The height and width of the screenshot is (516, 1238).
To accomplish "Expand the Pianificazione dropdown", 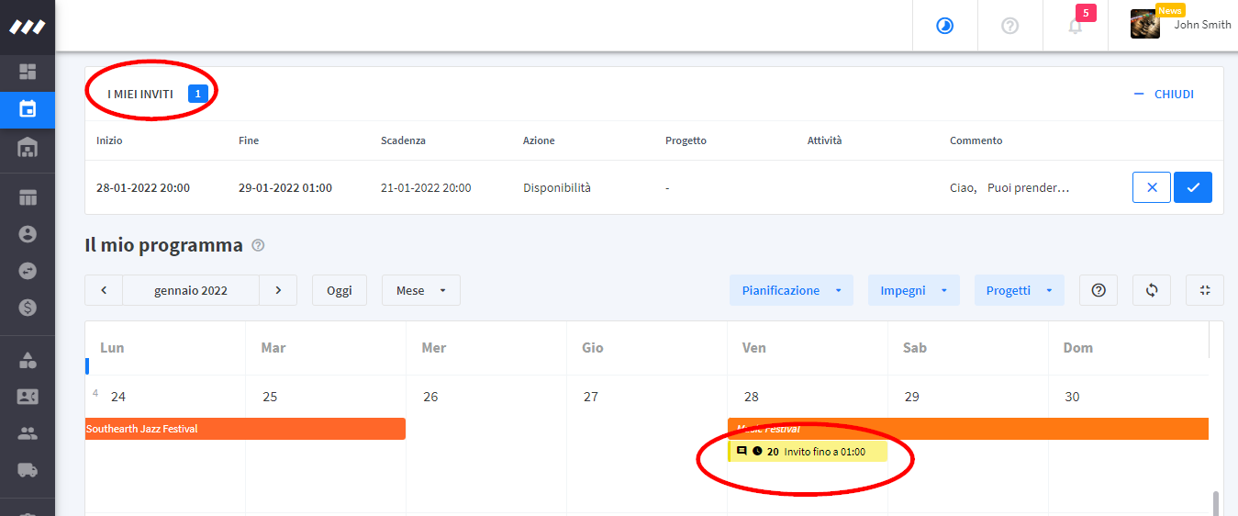I will (x=791, y=290).
